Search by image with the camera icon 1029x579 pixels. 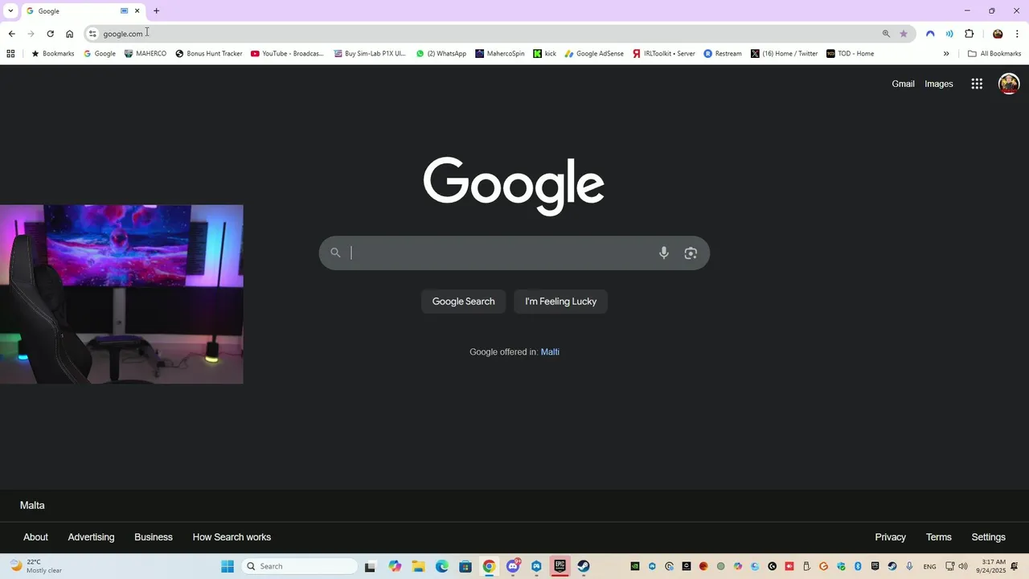coord(691,253)
